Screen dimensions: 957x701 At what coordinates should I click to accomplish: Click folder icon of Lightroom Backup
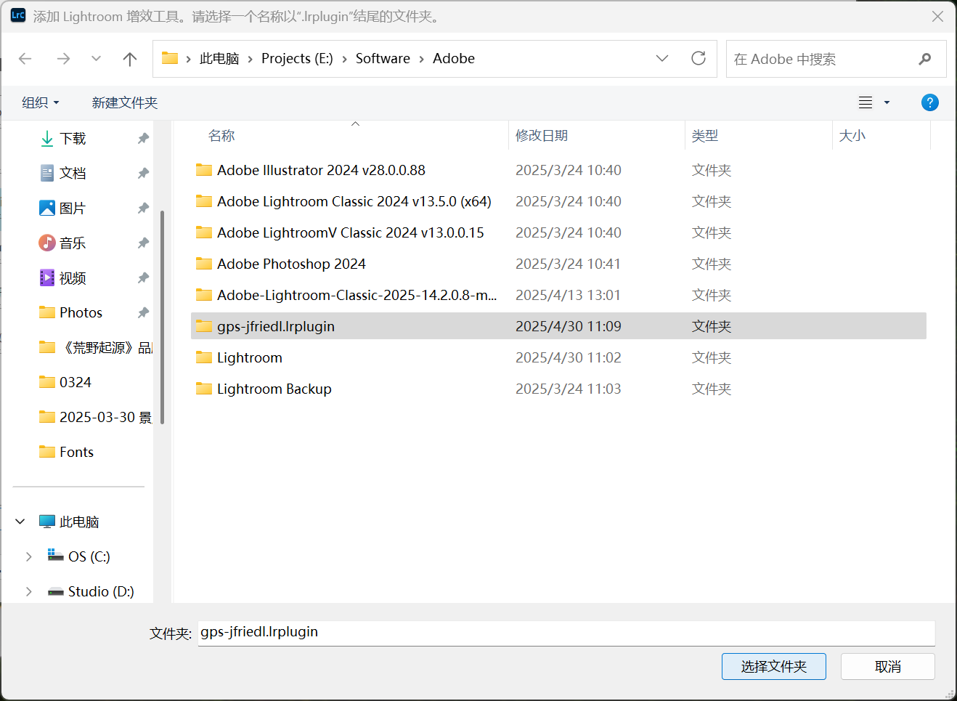coord(204,389)
